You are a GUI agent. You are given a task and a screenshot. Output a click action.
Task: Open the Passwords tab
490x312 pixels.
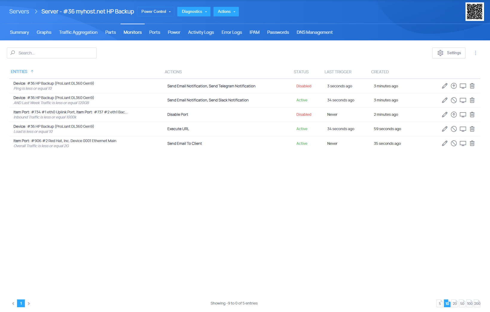278,32
